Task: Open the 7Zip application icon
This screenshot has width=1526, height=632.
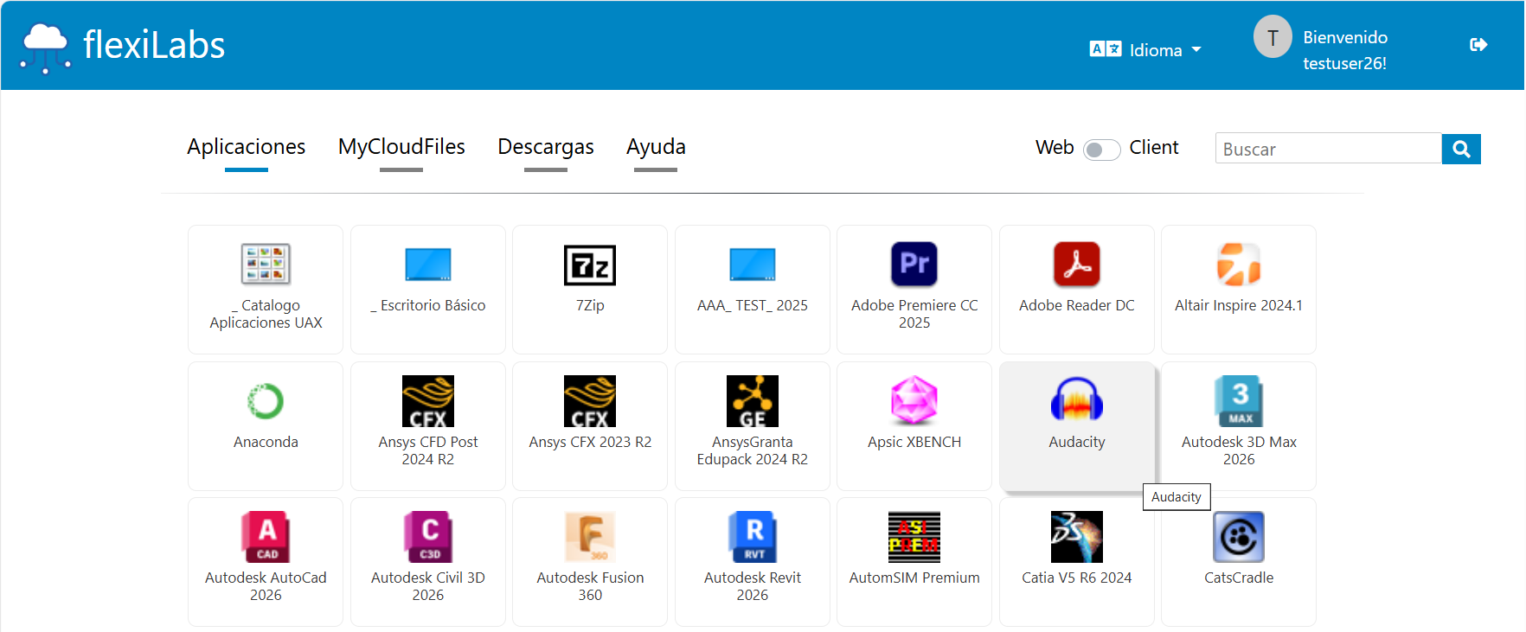Action: tap(590, 265)
